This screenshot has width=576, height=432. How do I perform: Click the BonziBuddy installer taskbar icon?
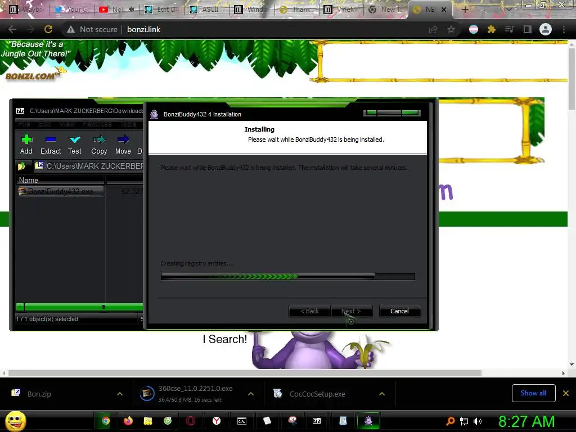(x=368, y=421)
